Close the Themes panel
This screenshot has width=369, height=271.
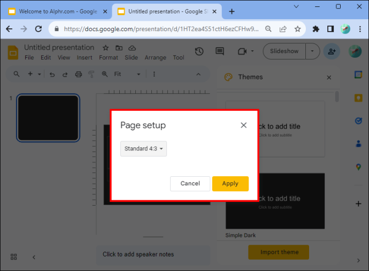(x=329, y=78)
